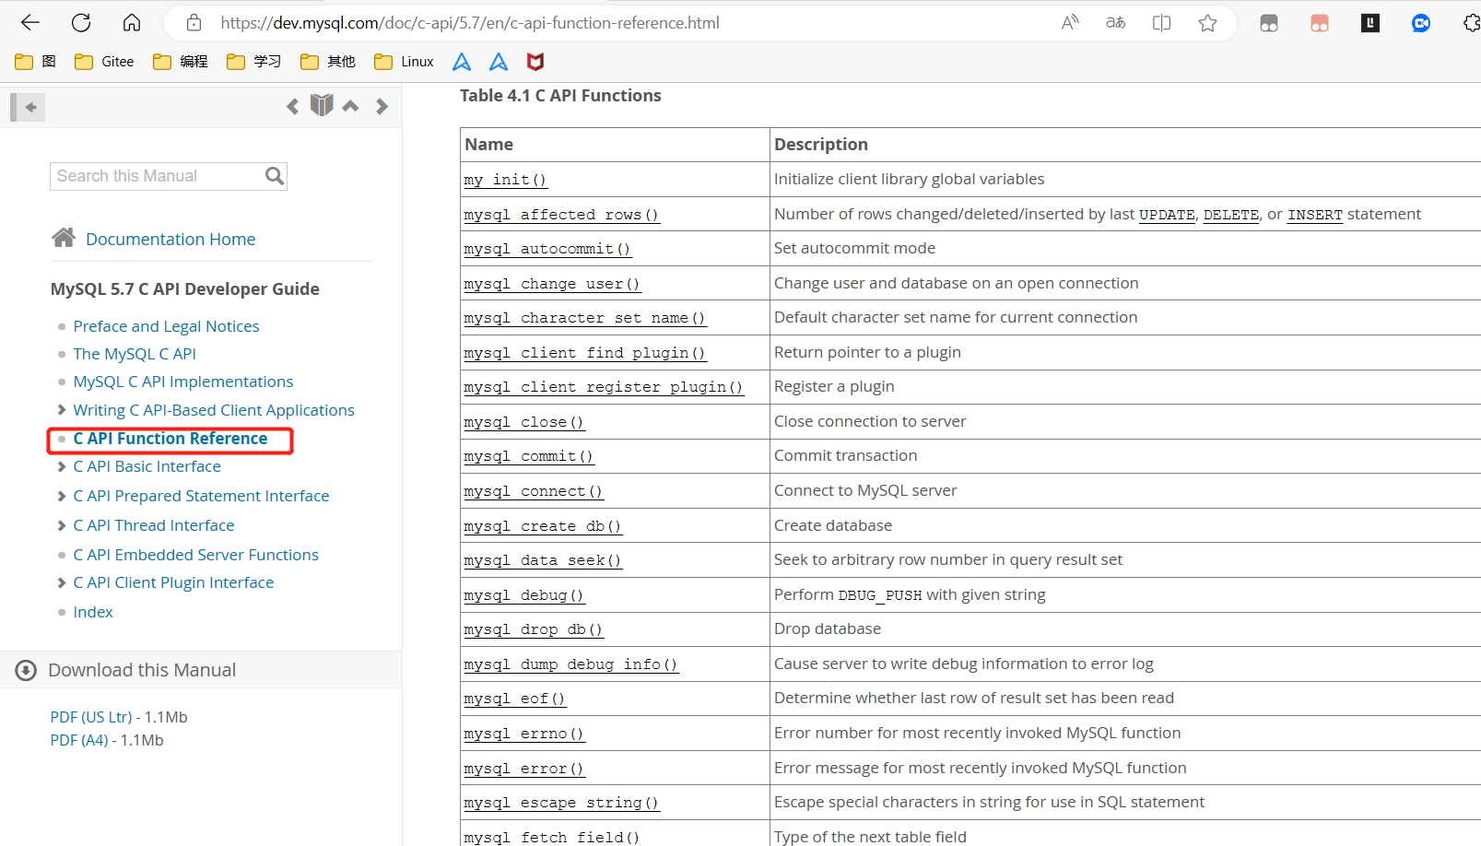Open mysql_change_user() function link
Screen dimensions: 1481x846
[x=552, y=284]
